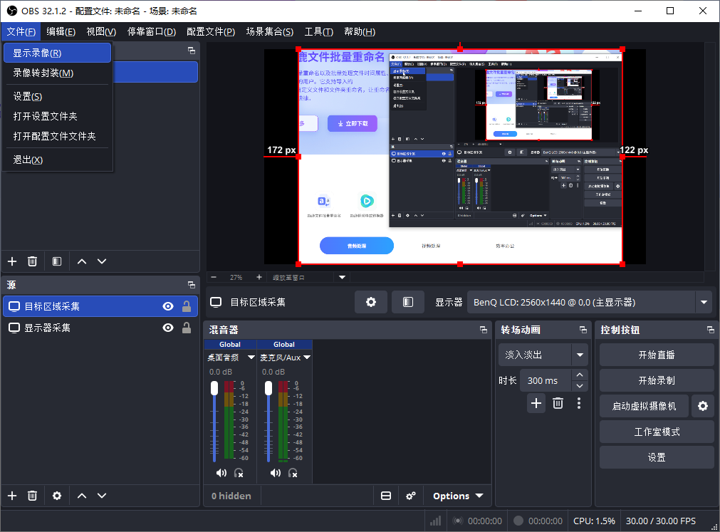Choose 设置(S) in file menu
The width and height of the screenshot is (720, 532).
(58, 96)
